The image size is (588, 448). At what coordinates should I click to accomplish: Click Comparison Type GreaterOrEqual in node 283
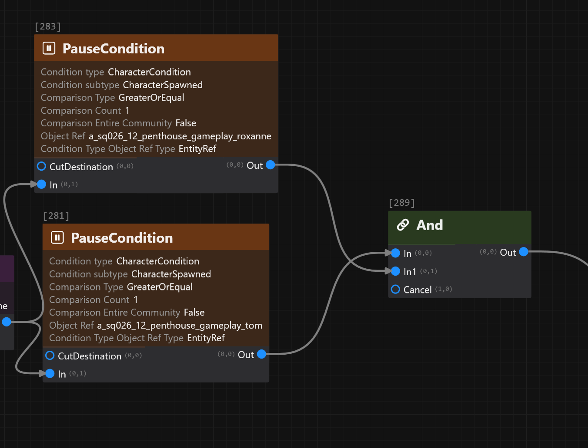click(x=151, y=98)
